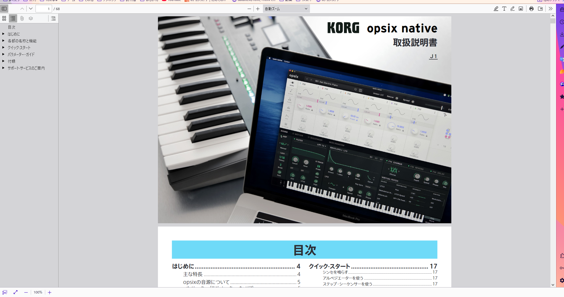Save the PDF with download icon

[540, 9]
